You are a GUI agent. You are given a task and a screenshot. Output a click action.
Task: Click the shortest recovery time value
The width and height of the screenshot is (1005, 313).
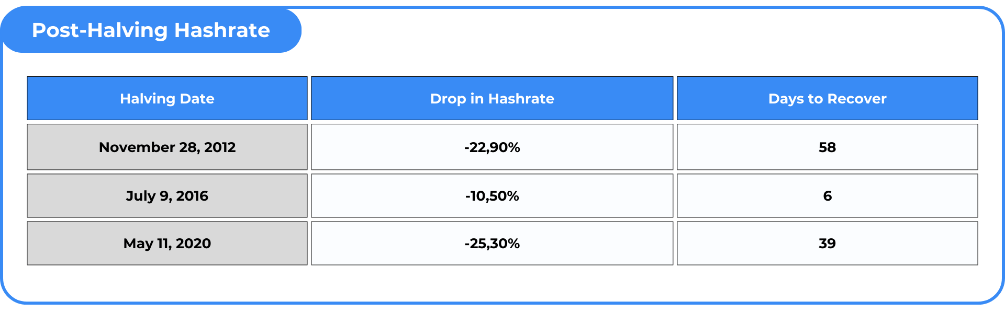coord(827,196)
